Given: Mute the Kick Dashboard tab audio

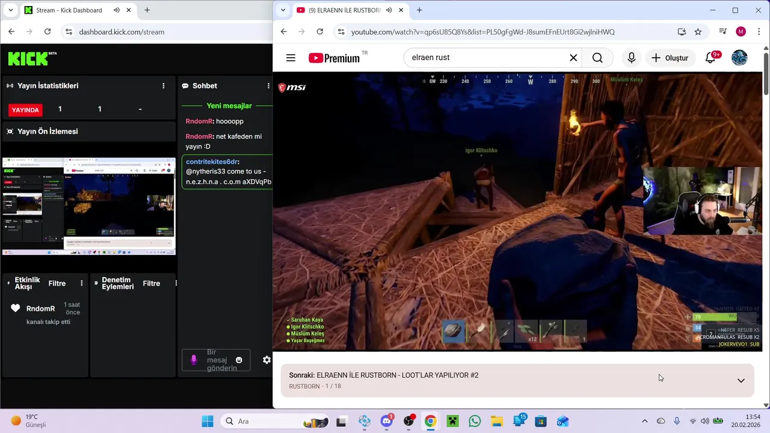Looking at the screenshot, I should 117,10.
